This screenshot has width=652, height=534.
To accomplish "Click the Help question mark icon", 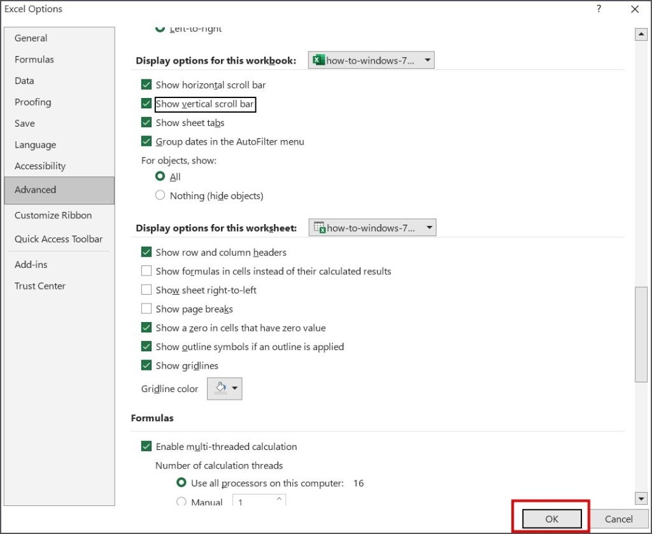I will click(599, 9).
